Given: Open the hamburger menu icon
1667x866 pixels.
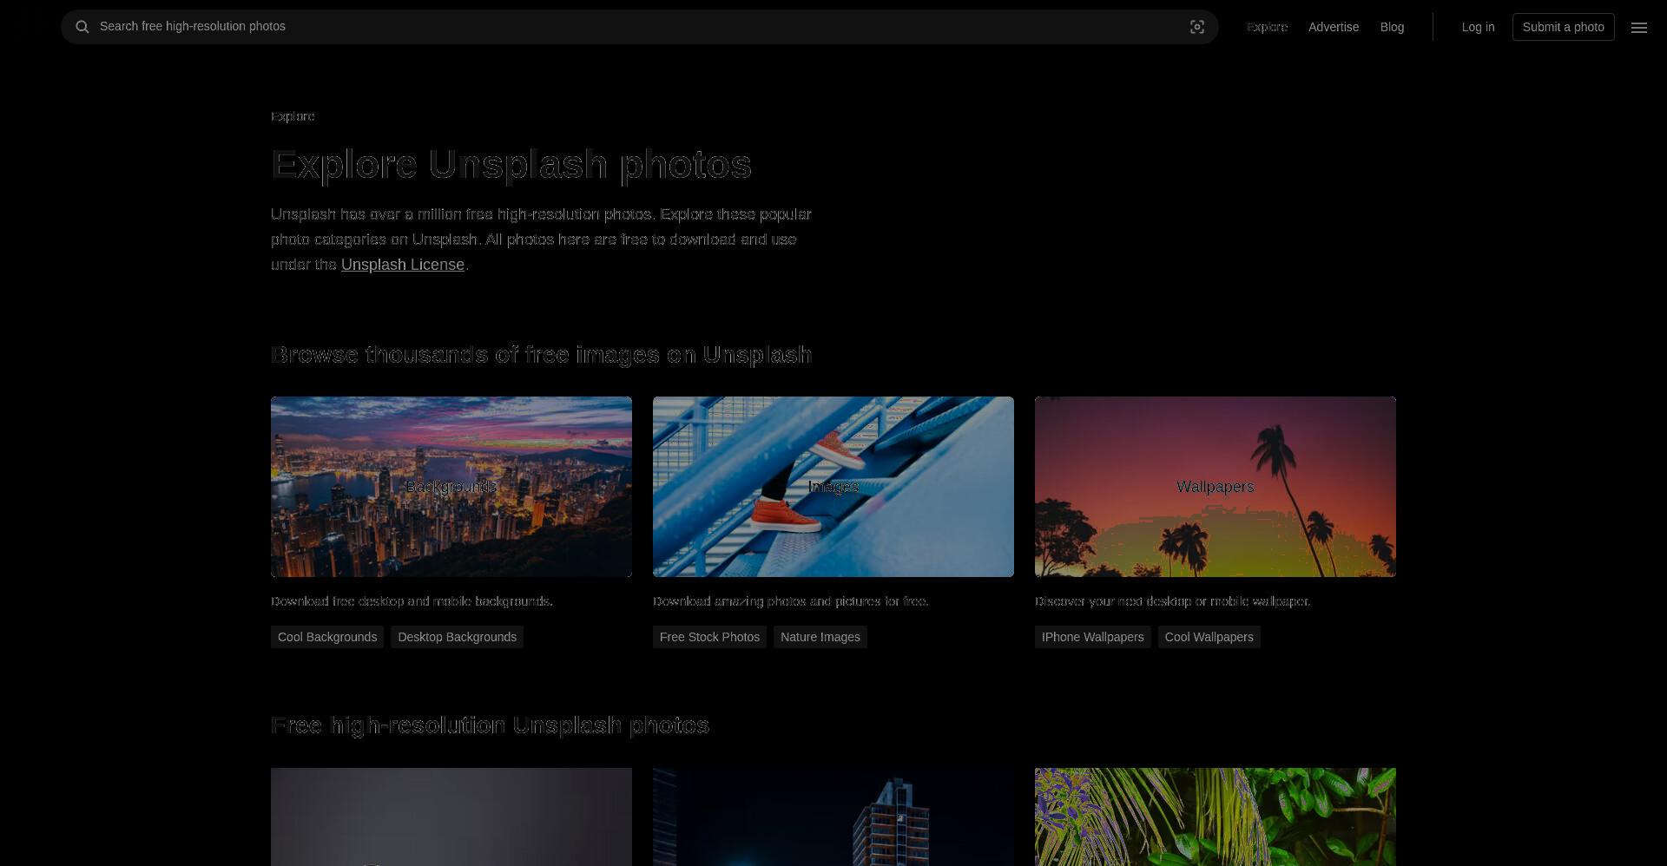Looking at the screenshot, I should pos(1639,28).
